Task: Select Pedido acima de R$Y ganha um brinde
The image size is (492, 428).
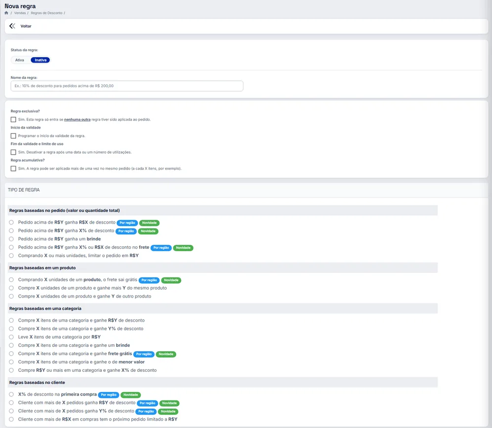Action: click(x=11, y=239)
